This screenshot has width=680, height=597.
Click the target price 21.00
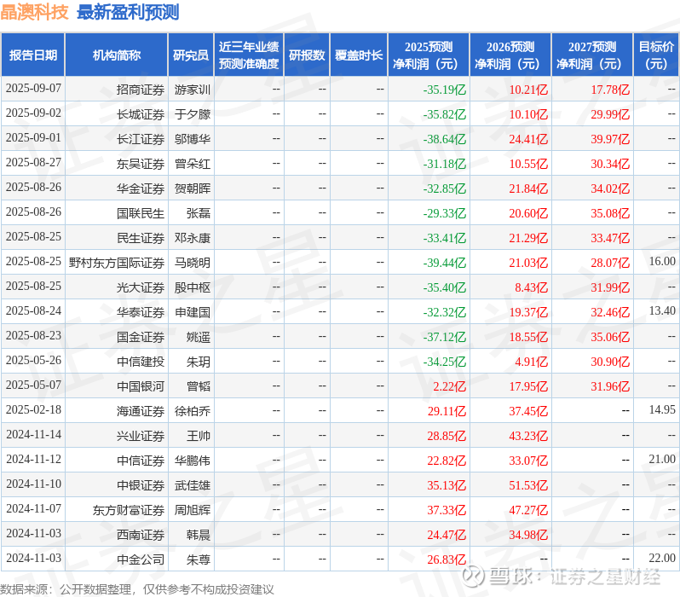(x=662, y=460)
